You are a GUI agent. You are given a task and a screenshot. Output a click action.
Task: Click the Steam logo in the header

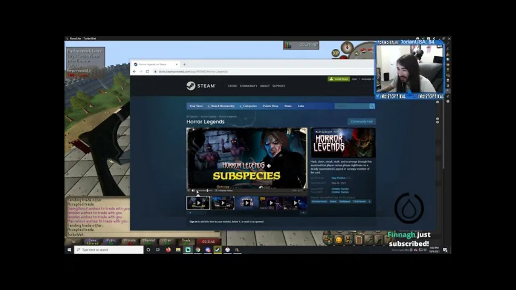(201, 86)
